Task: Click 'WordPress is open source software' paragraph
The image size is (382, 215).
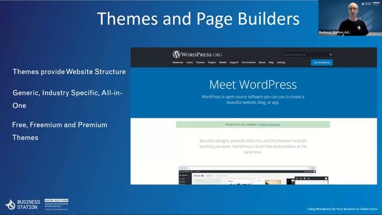Action: [x=253, y=100]
